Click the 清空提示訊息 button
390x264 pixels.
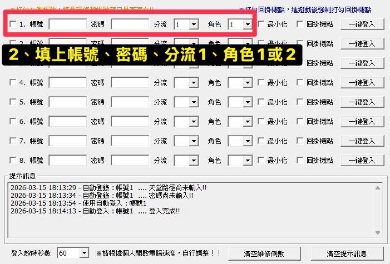[347, 253]
